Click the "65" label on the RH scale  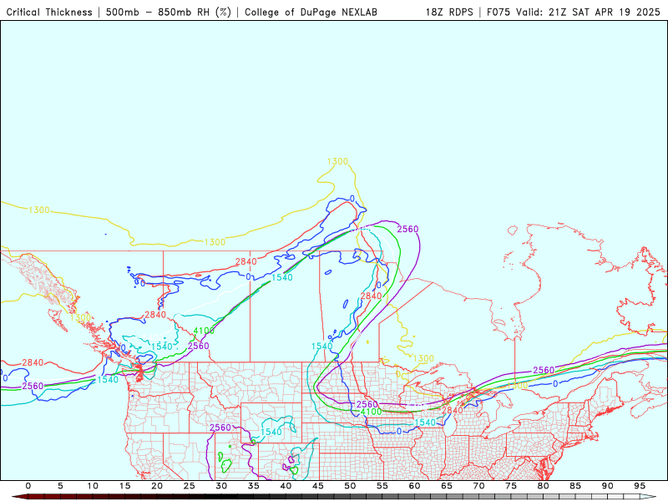tap(447, 486)
